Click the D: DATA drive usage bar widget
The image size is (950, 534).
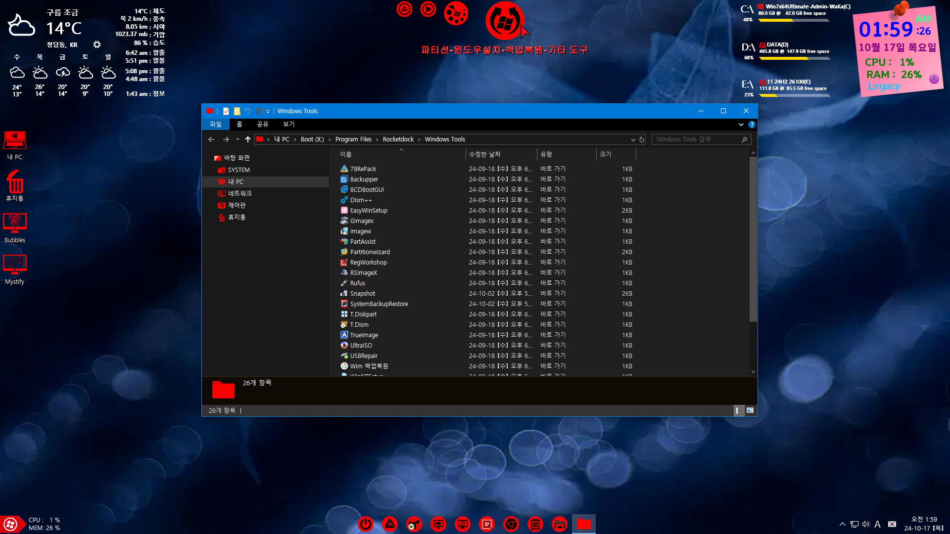click(794, 58)
